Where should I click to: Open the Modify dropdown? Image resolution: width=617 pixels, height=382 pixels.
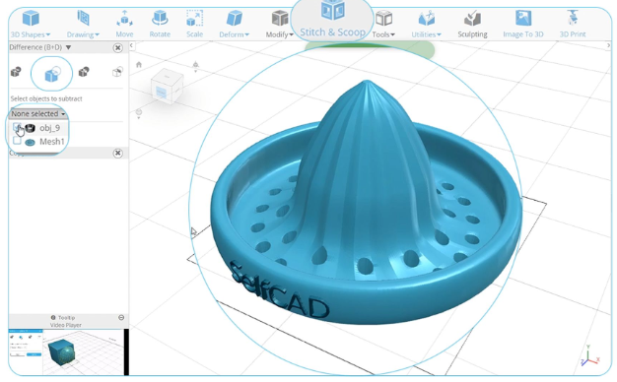(280, 25)
